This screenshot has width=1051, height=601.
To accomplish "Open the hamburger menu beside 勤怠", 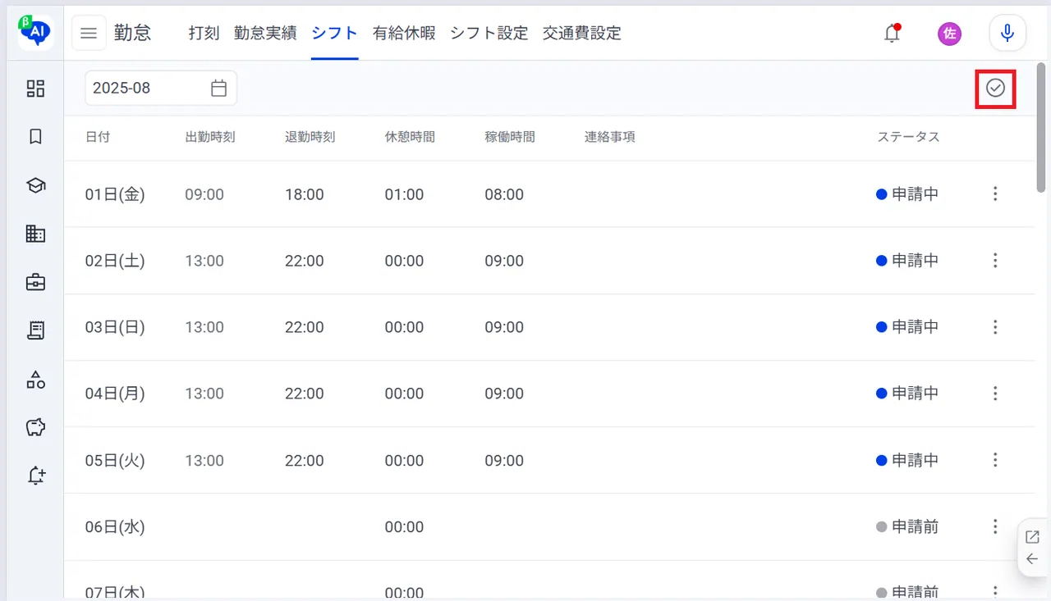I will coord(89,34).
